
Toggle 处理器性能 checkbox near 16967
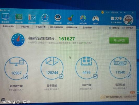(x=26, y=77)
